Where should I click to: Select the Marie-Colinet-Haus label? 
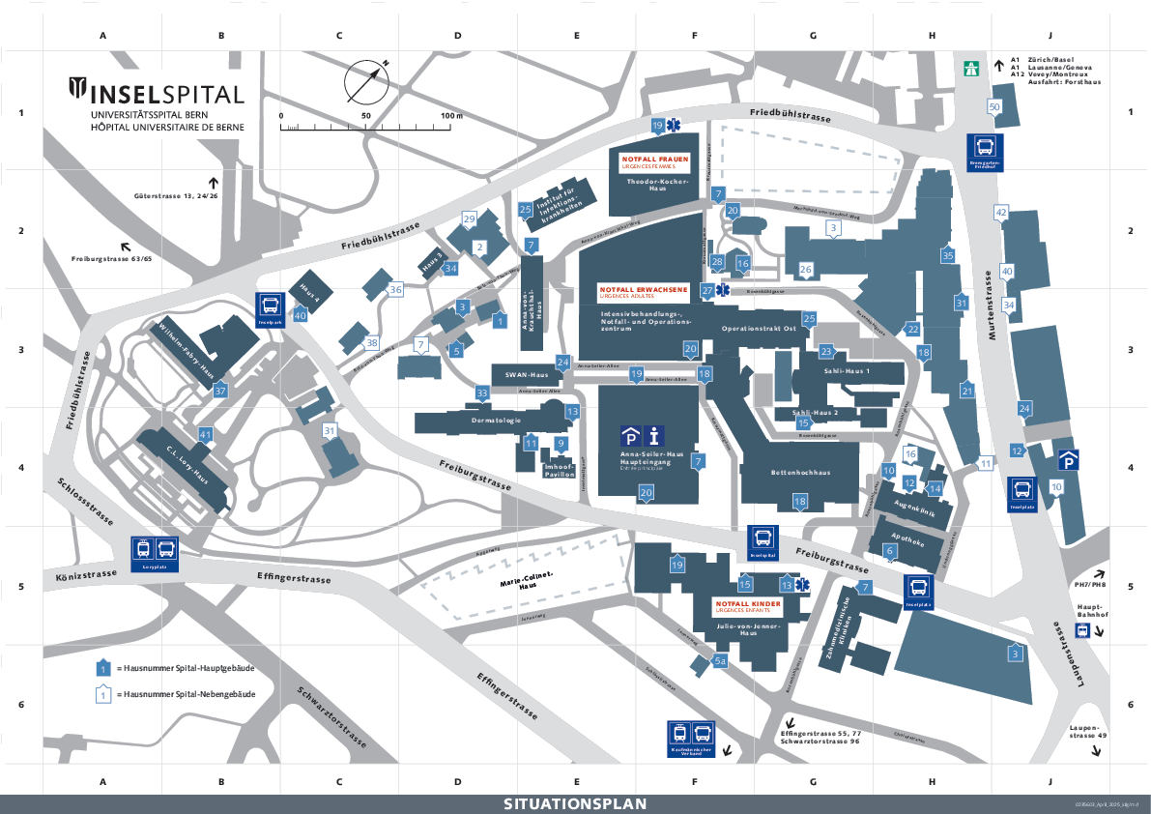(527, 581)
